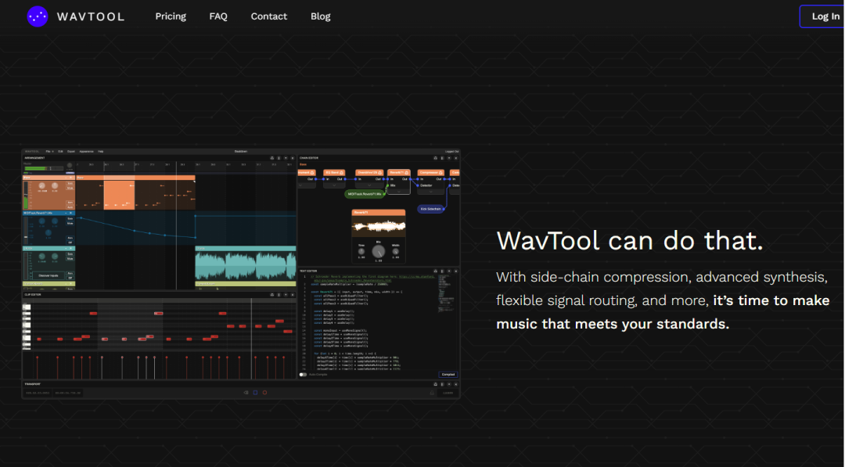The image size is (845, 467).
Task: Mute the teal Chorus track
Action: (x=70, y=259)
